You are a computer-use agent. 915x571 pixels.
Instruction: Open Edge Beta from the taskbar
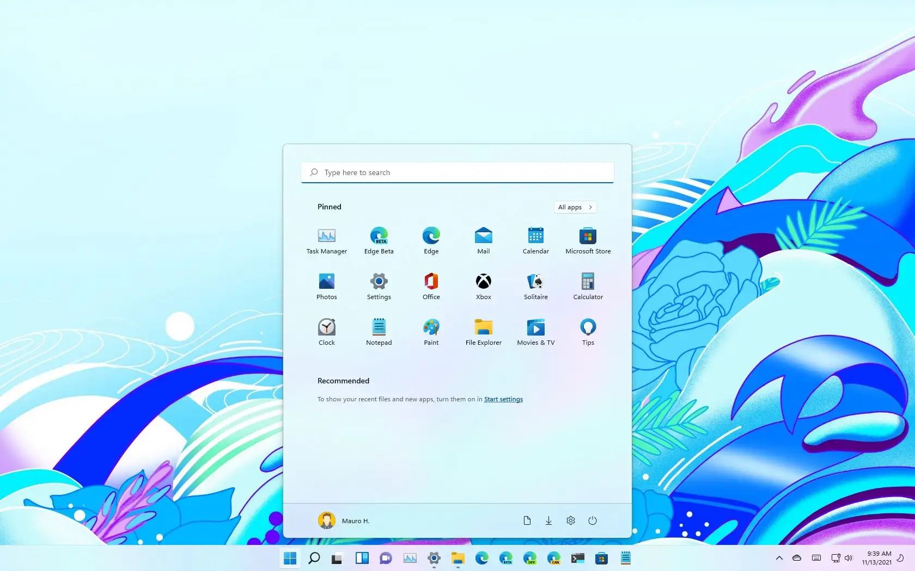point(505,558)
